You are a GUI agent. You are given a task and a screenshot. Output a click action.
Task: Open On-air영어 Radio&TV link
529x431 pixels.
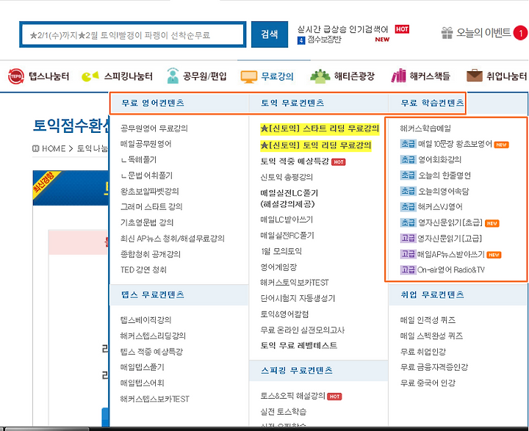(451, 269)
